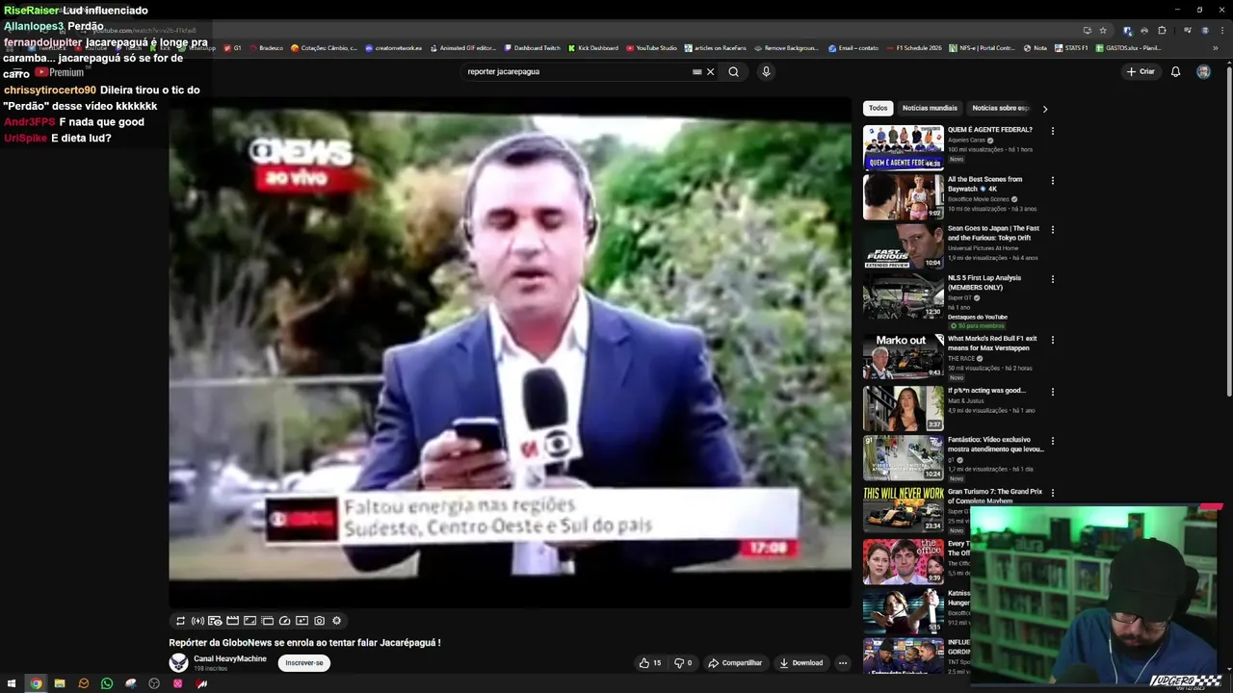Open YouTube notifications bell
The height and width of the screenshot is (693, 1233).
[x=1175, y=71]
